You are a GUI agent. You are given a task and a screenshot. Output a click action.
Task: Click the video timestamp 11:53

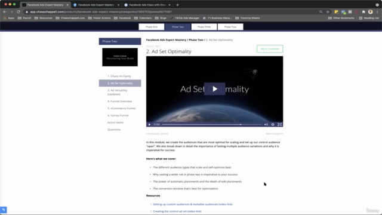[x=156, y=125]
